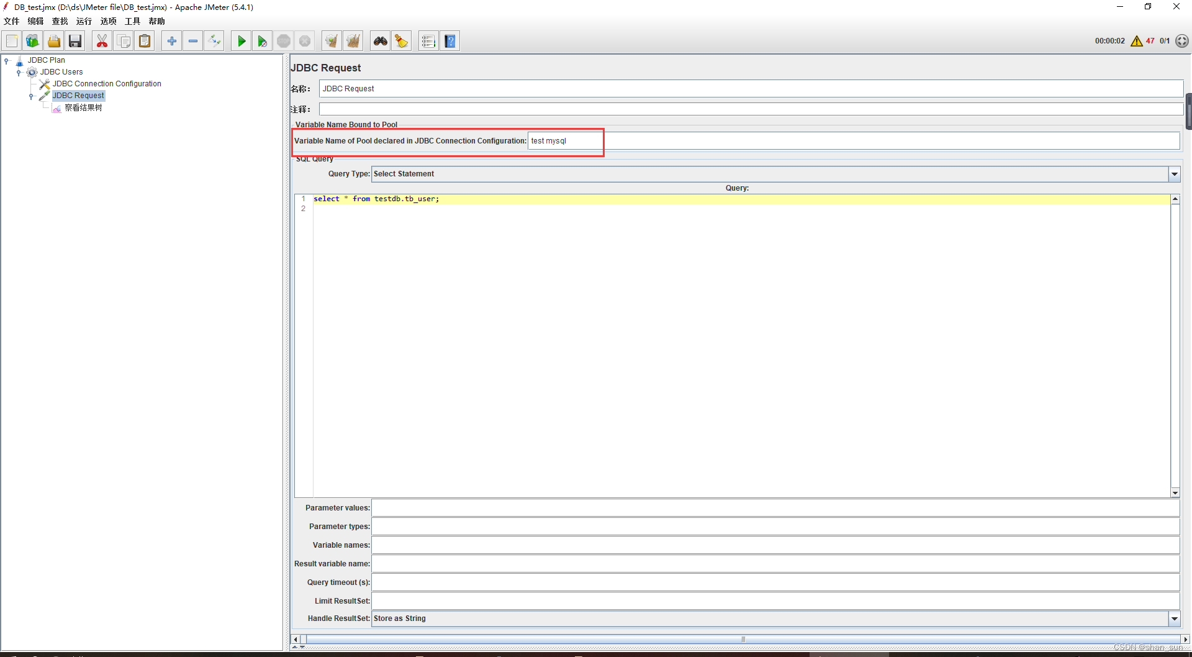Open the Query Type dropdown
Viewport: 1192px width, 657px height.
1174,174
